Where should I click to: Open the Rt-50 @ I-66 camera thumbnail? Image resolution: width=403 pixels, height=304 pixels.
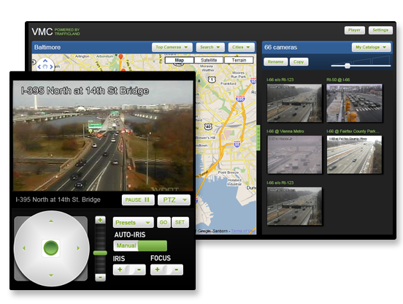pyautogui.click(x=354, y=103)
